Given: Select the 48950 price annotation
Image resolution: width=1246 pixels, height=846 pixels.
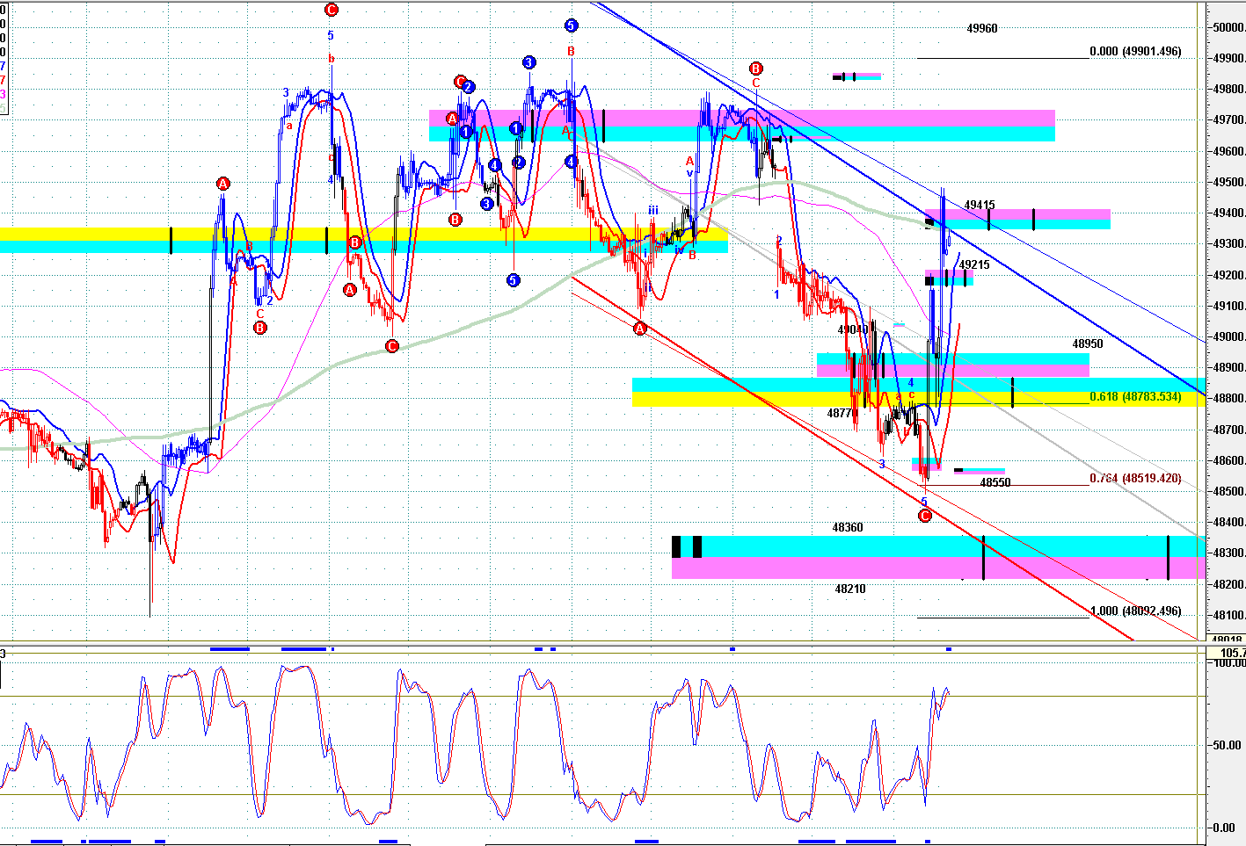Looking at the screenshot, I should pos(1088,343).
